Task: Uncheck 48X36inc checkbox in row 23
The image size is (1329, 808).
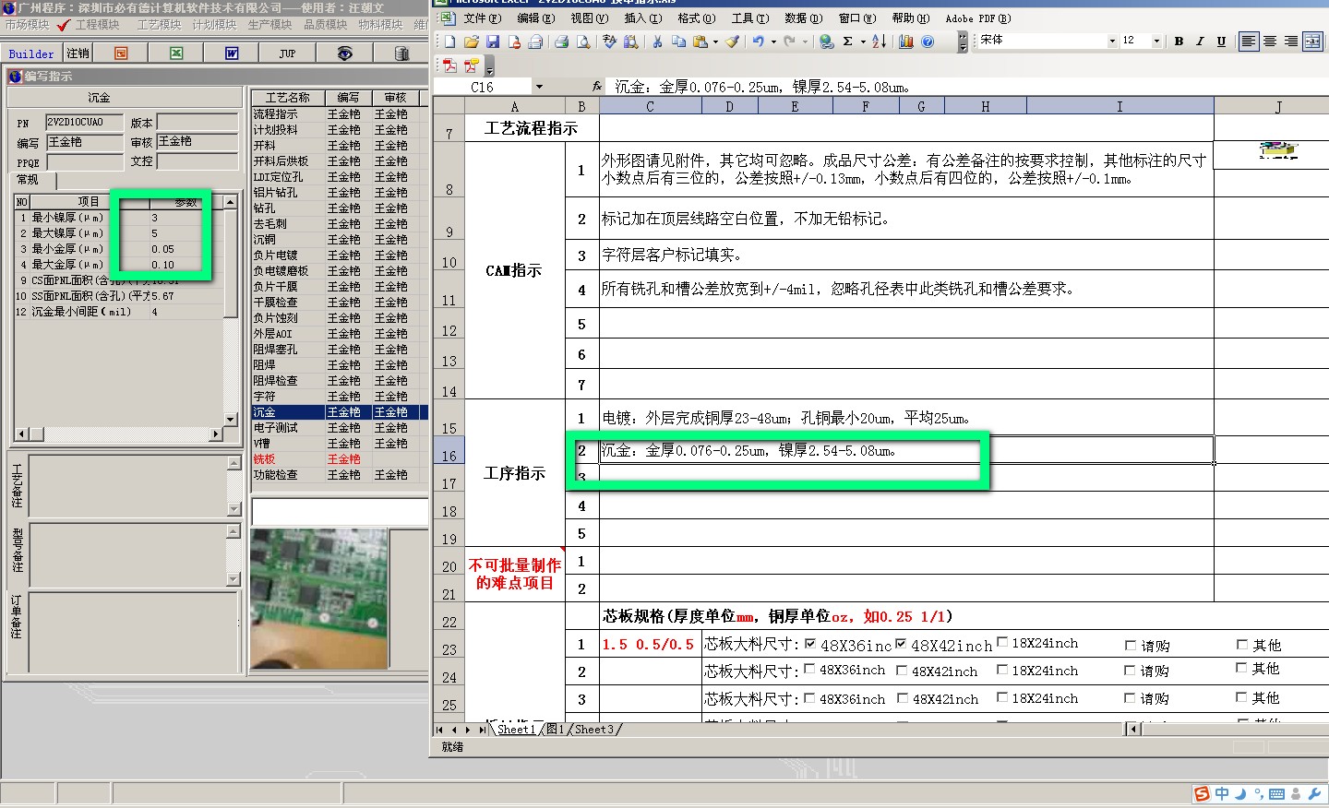Action: click(810, 644)
